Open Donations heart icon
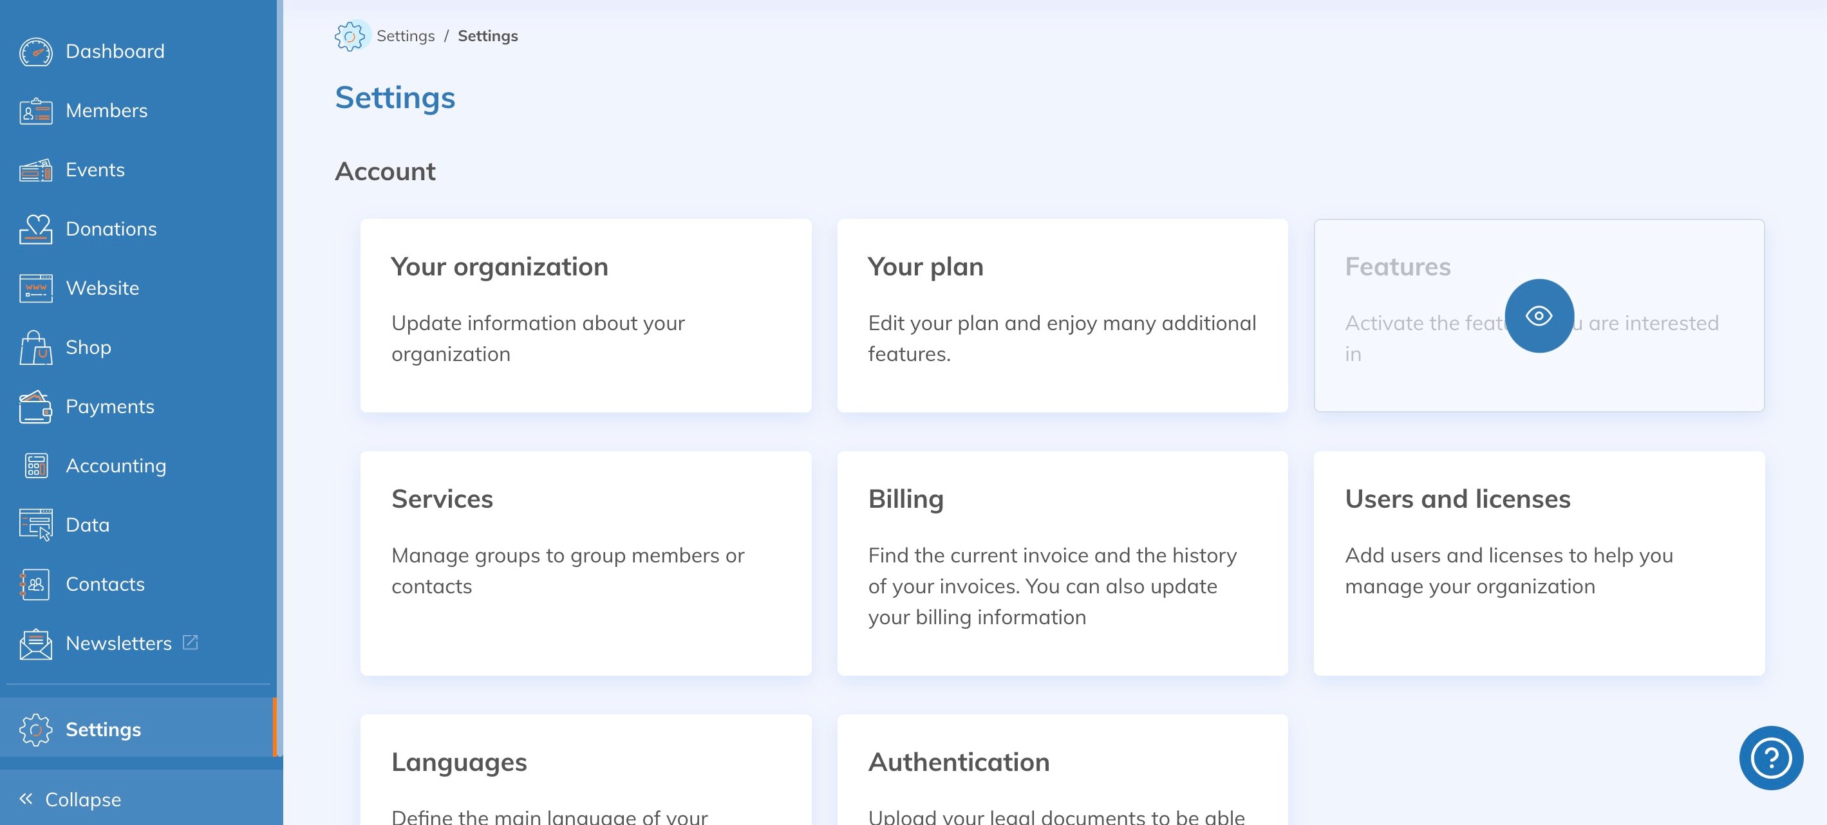This screenshot has width=1827, height=825. tap(35, 230)
